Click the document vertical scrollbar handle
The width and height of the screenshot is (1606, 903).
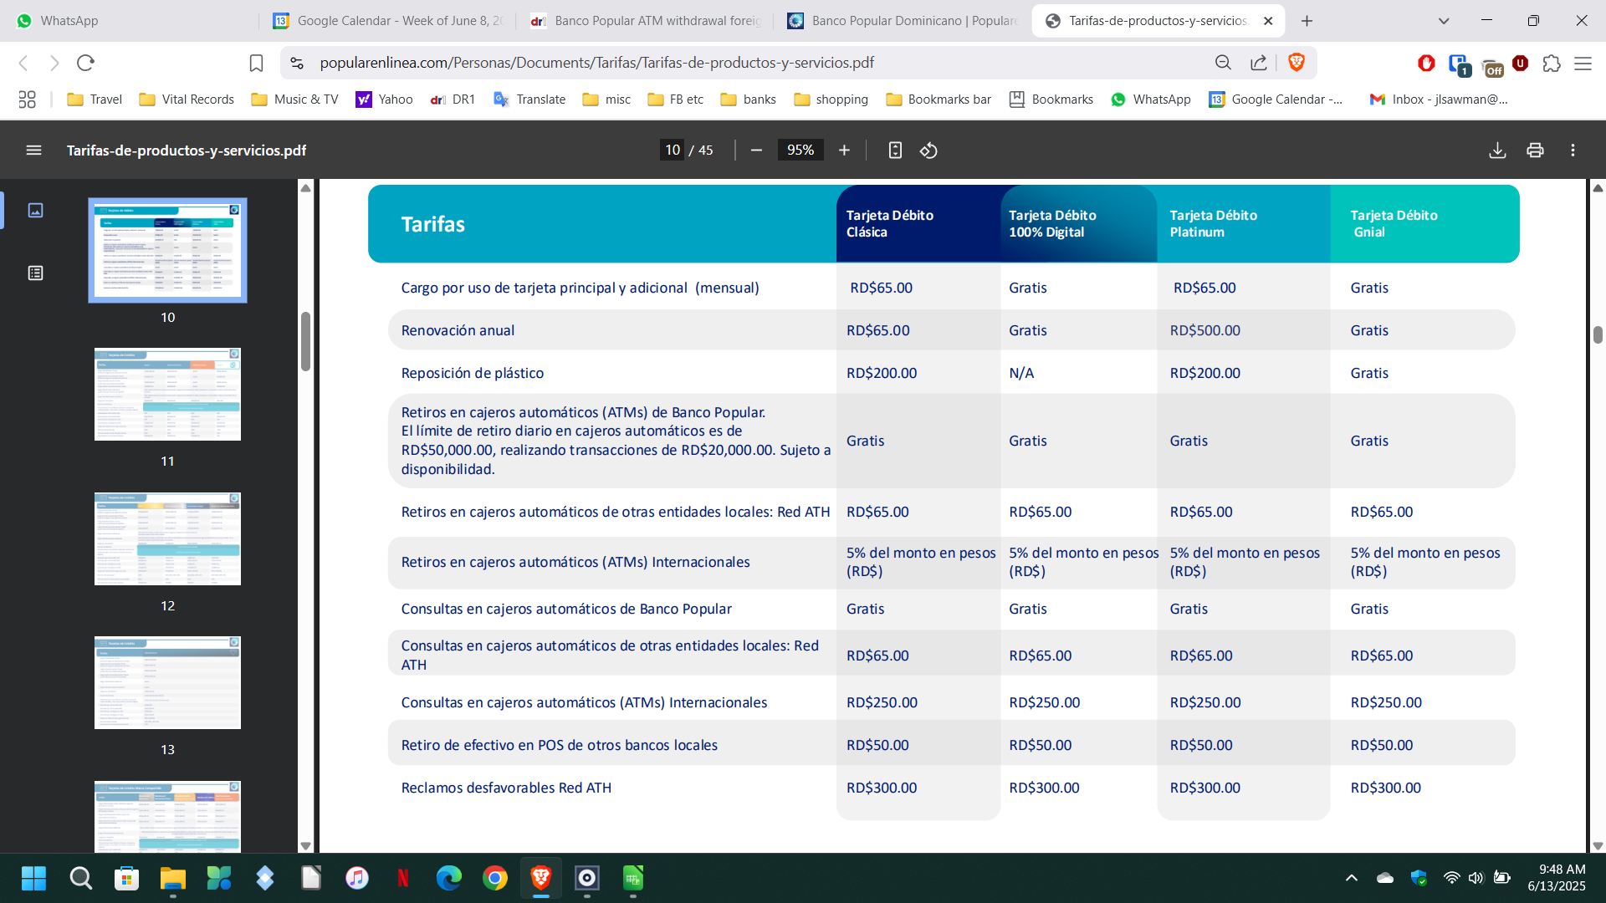click(1598, 334)
